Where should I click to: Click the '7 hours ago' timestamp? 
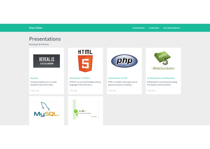35,90
